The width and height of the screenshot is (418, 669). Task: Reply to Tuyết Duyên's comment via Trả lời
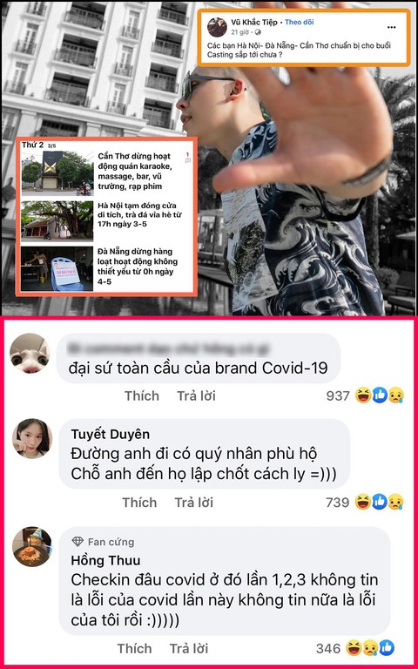click(193, 503)
